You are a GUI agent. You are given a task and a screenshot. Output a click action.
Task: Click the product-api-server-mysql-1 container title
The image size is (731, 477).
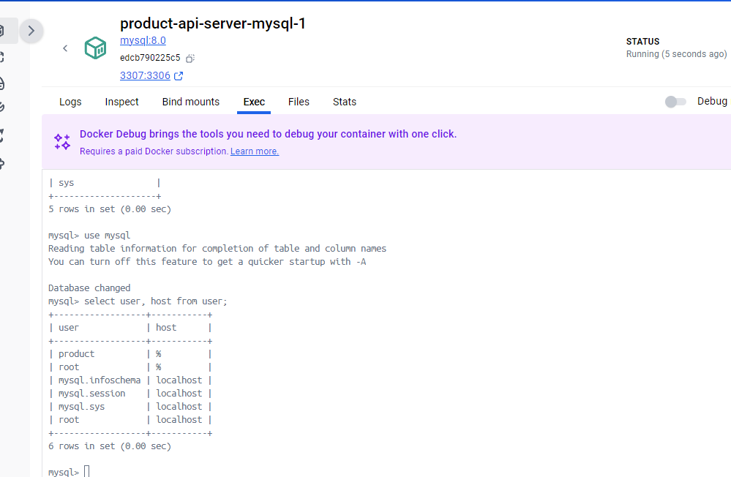point(213,23)
